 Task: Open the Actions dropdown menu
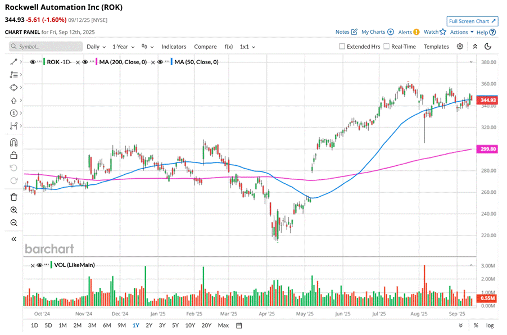click(461, 32)
